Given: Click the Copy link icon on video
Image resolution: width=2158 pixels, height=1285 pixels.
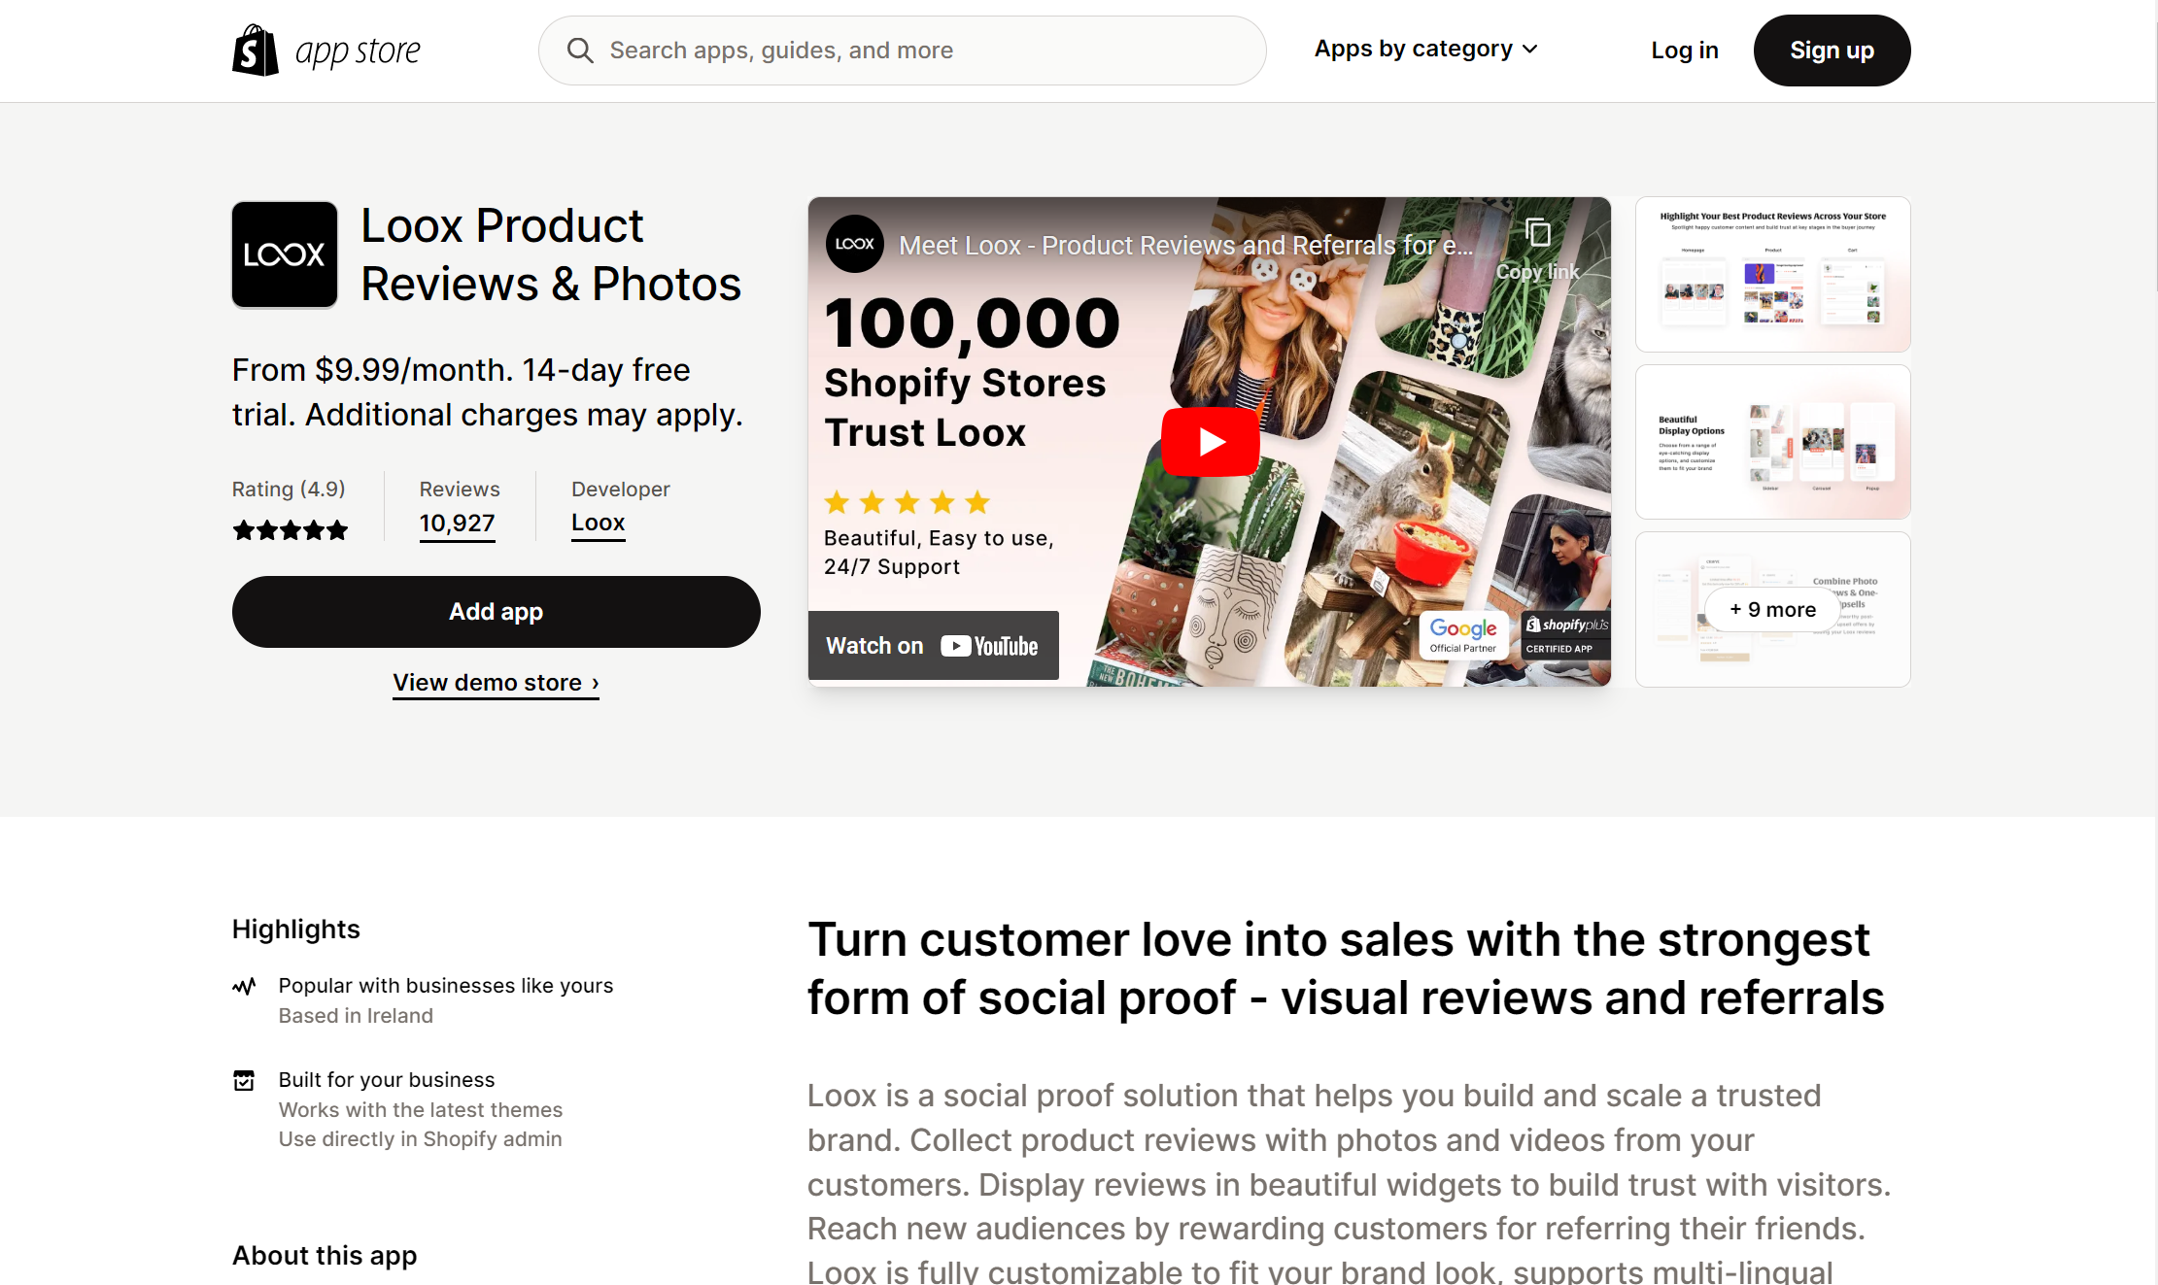Looking at the screenshot, I should pyautogui.click(x=1537, y=234).
